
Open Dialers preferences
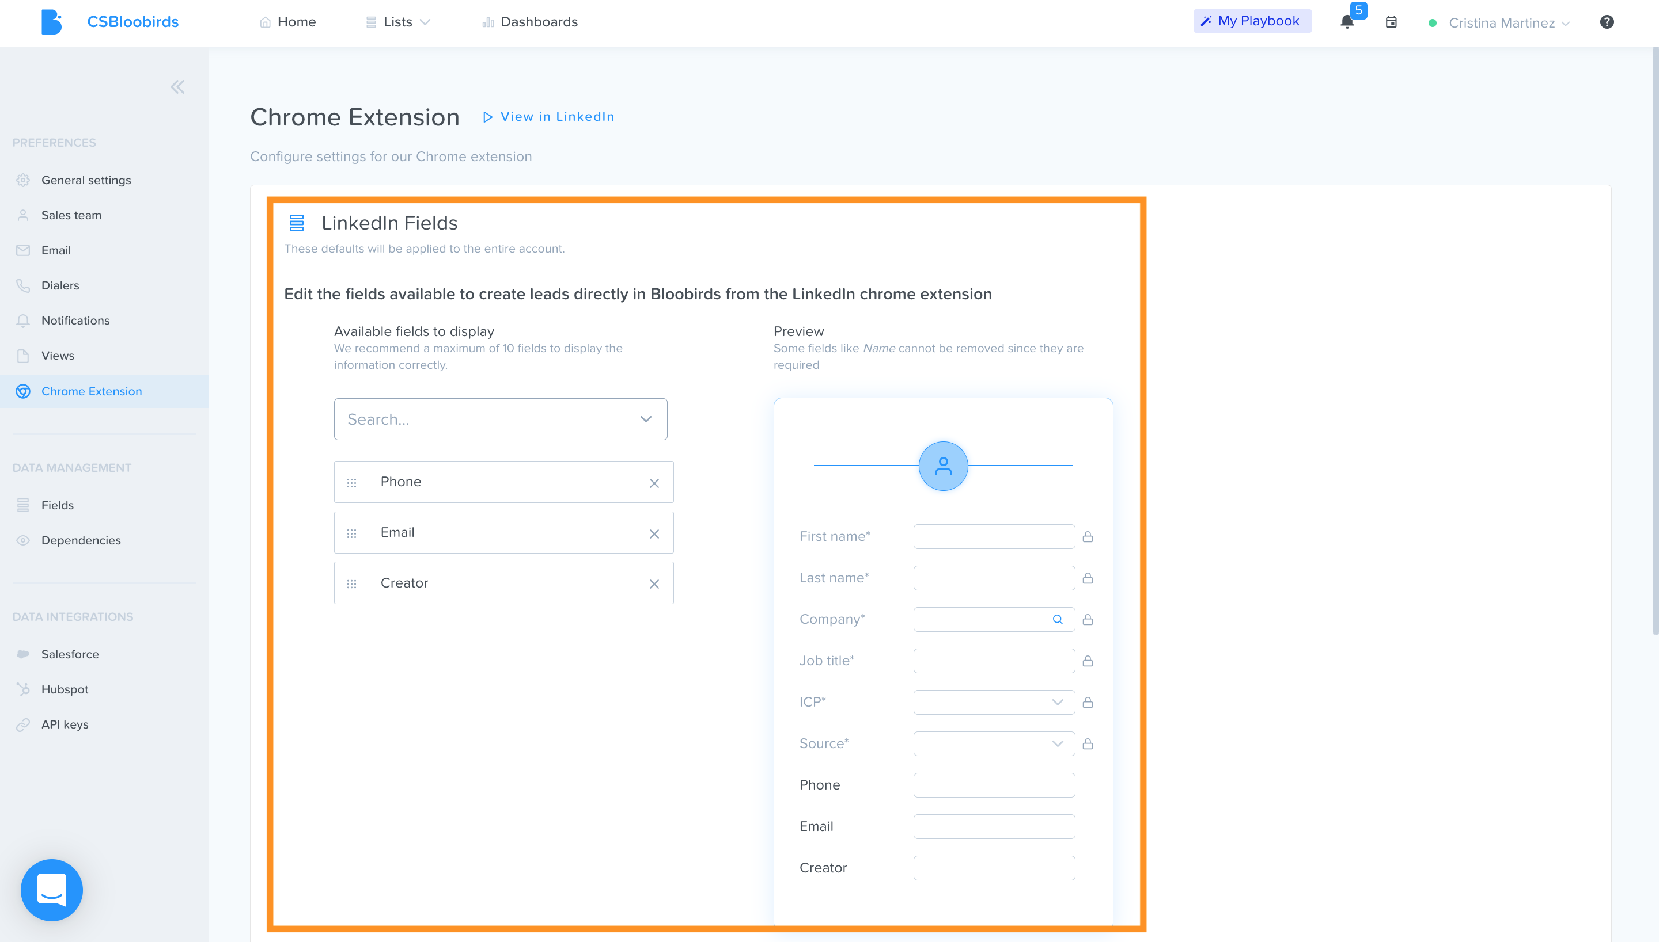click(60, 285)
